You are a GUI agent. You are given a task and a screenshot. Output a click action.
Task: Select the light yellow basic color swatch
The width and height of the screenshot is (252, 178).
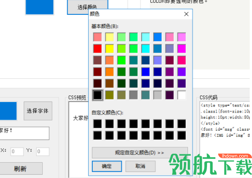tap(110, 37)
